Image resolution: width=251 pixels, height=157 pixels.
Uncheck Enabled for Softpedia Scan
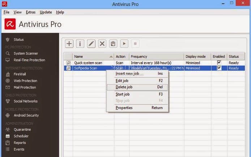tap(219, 68)
